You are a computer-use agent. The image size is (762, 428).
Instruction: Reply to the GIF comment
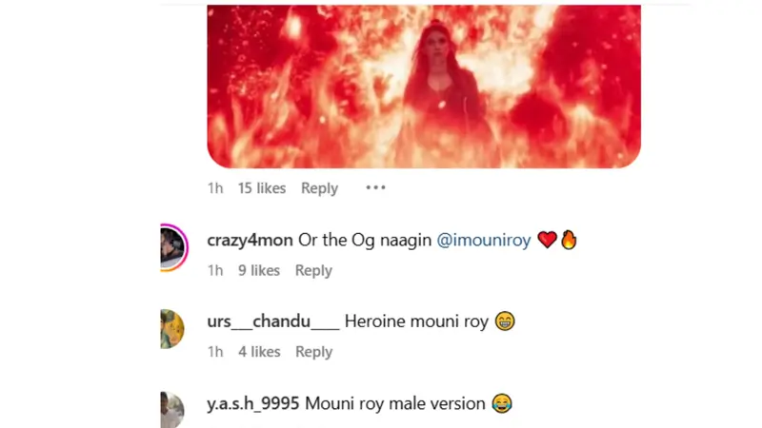pyautogui.click(x=319, y=188)
